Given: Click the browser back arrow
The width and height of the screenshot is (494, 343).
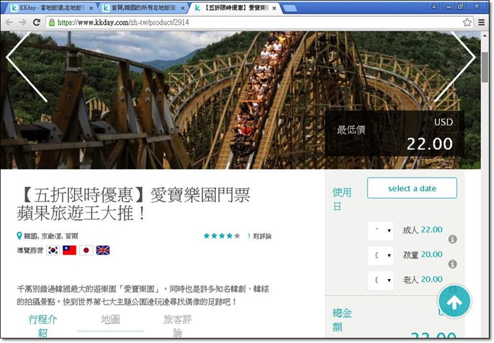Looking at the screenshot, I should [x=9, y=22].
